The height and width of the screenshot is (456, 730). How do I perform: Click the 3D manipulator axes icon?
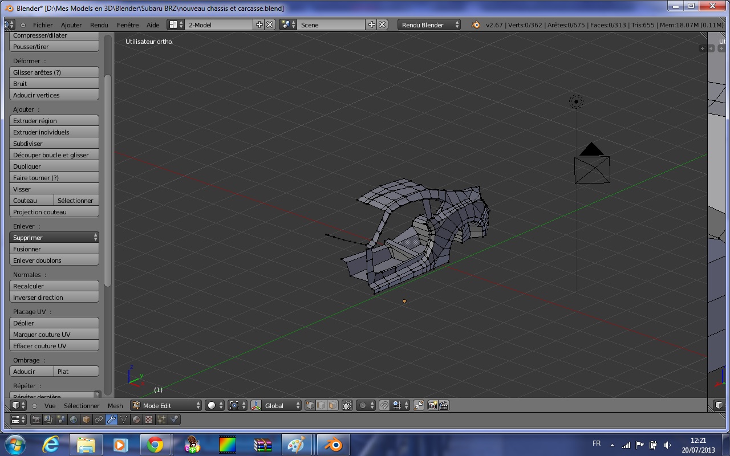[256, 405]
